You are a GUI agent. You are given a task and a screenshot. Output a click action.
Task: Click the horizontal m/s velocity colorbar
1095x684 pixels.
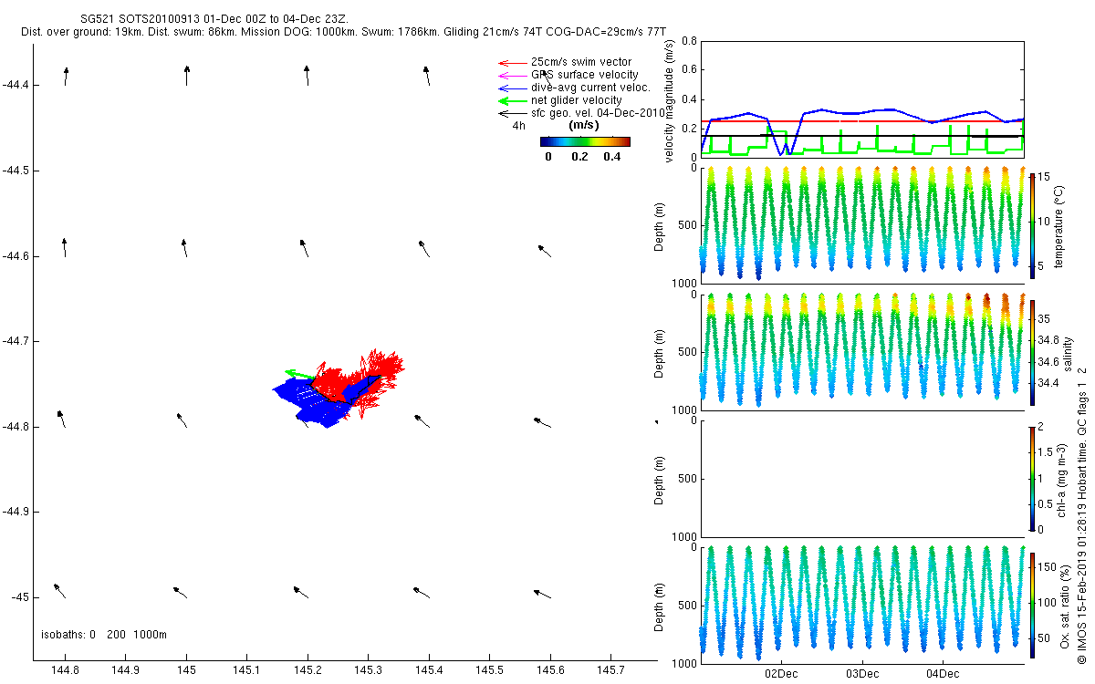coord(585,141)
